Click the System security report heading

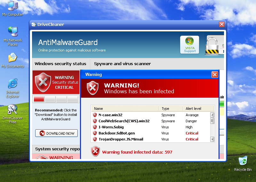click(x=58, y=149)
